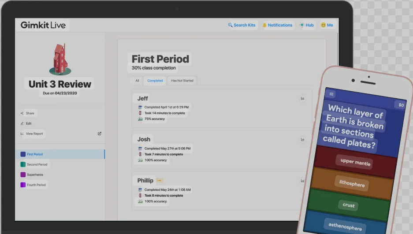Click Jeff's 75% accuracy bar chart icon
Image resolution: width=413 pixels, height=234 pixels.
140,119
